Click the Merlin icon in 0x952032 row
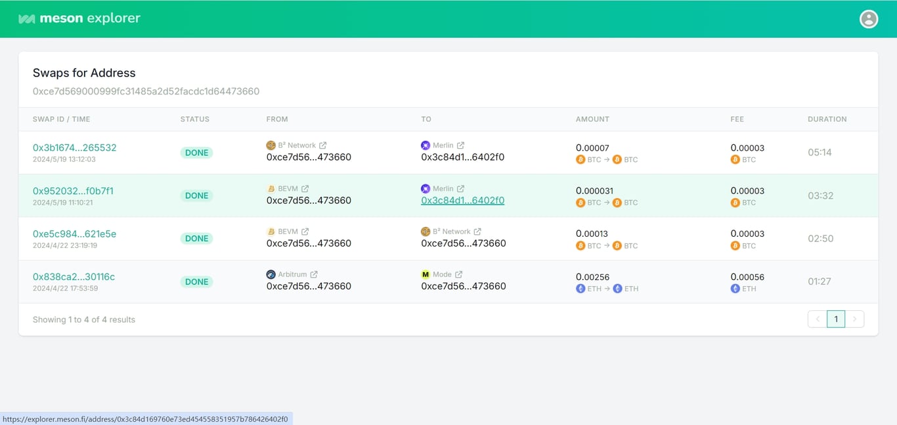 (x=426, y=189)
